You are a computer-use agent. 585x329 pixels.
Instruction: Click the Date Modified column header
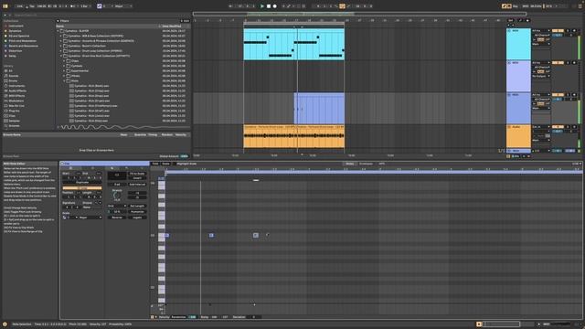172,27
